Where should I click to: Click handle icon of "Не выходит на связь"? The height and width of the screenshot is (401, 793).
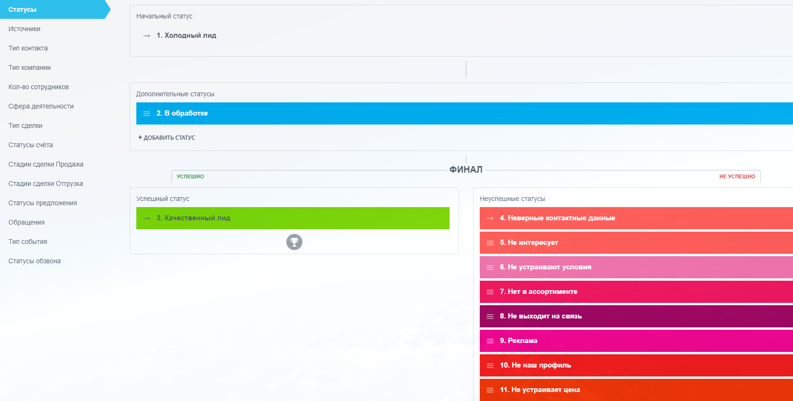point(490,317)
